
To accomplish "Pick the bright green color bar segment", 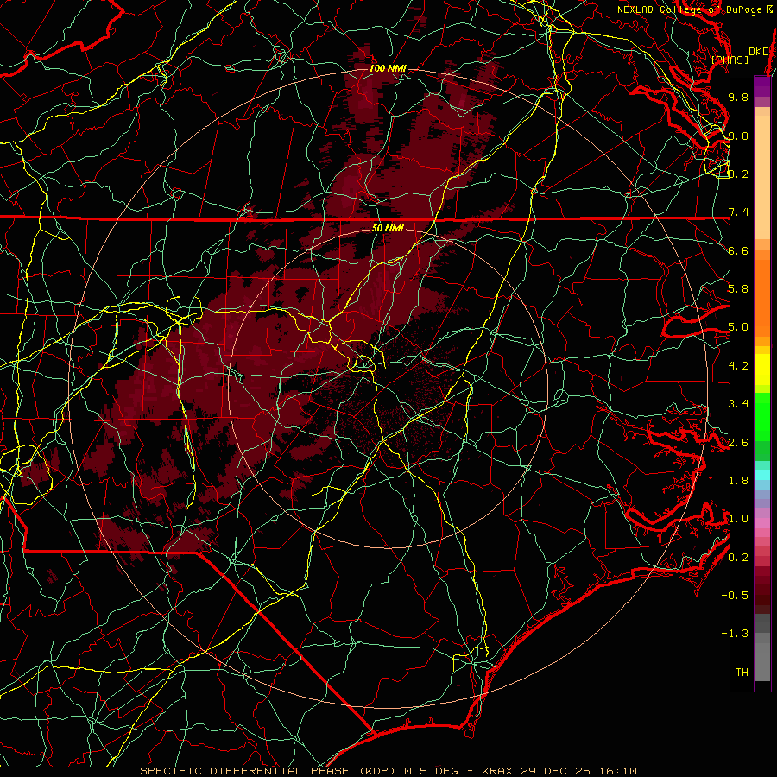I will pyautogui.click(x=762, y=416).
